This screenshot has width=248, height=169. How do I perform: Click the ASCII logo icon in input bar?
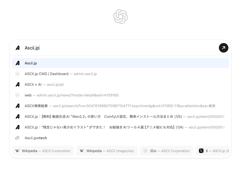18,48
